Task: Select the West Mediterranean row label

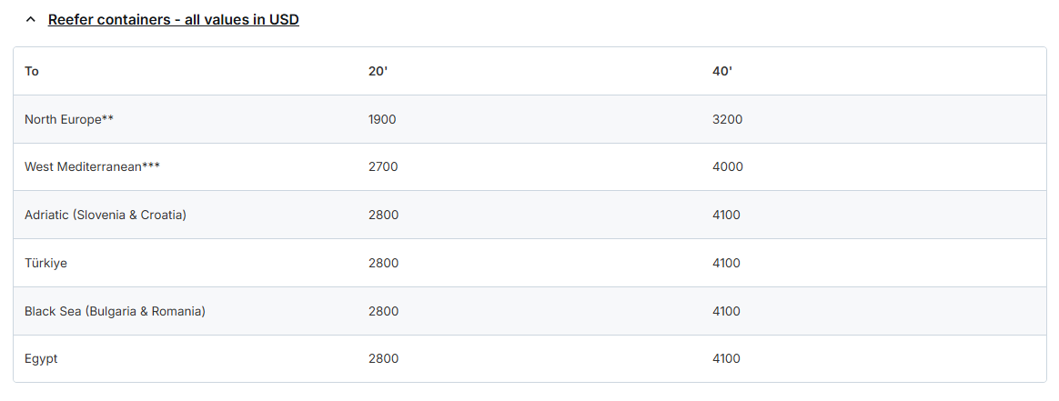Action: [x=92, y=167]
